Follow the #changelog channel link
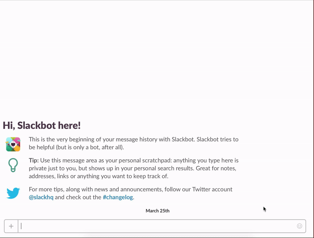This screenshot has width=314, height=238. click(x=118, y=197)
